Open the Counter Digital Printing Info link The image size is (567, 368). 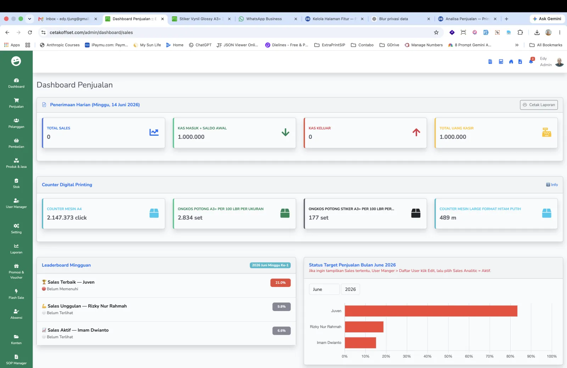point(552,185)
